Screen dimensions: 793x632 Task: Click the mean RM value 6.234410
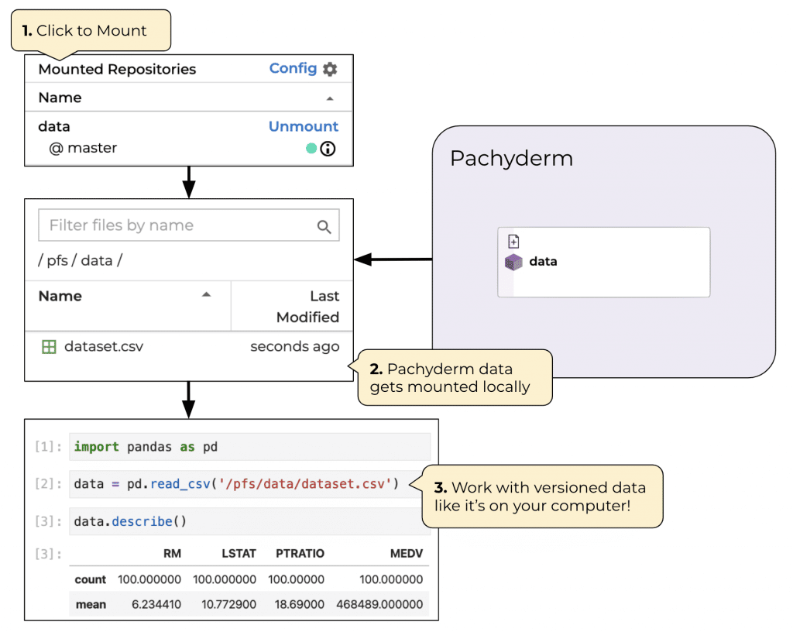[x=156, y=605]
